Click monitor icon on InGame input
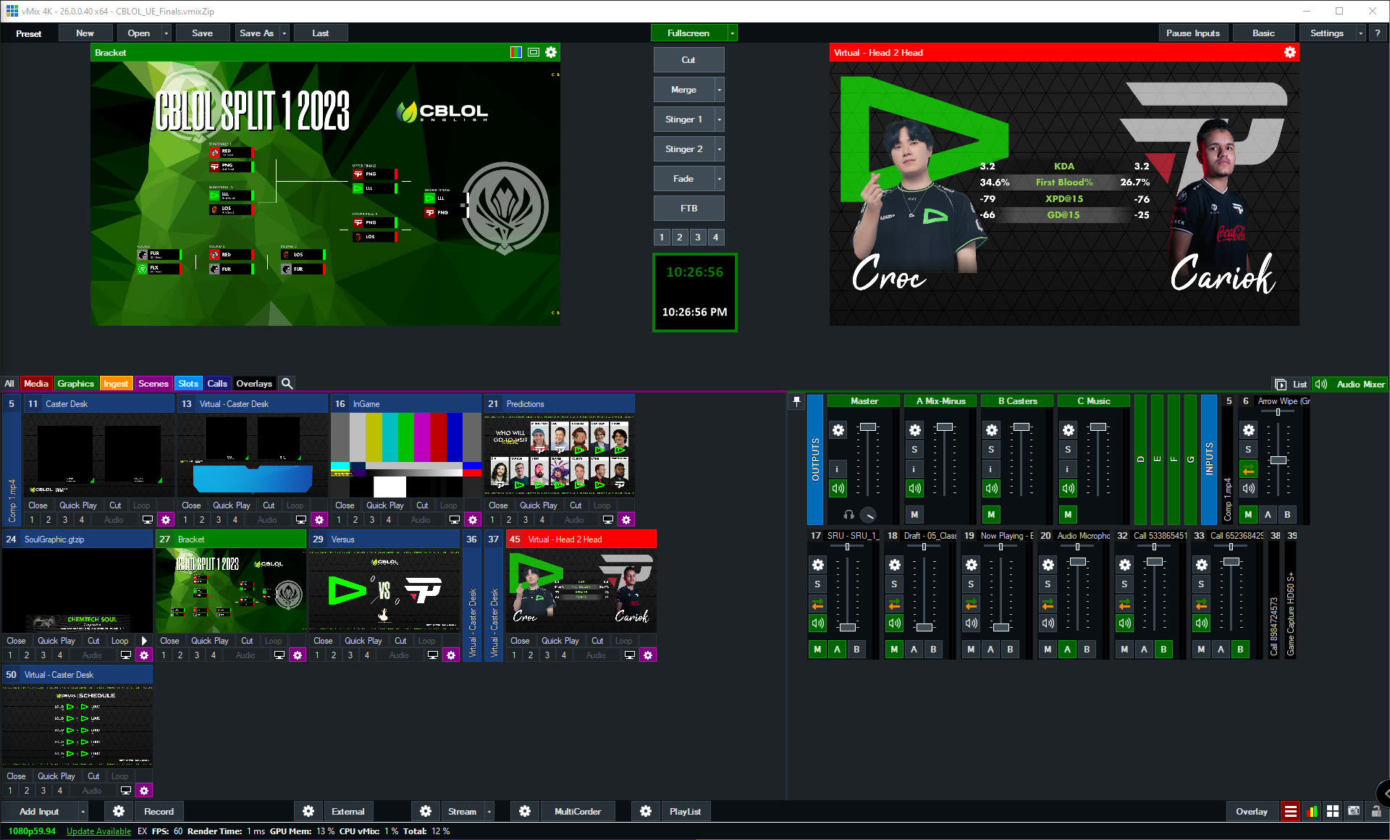 click(x=455, y=520)
